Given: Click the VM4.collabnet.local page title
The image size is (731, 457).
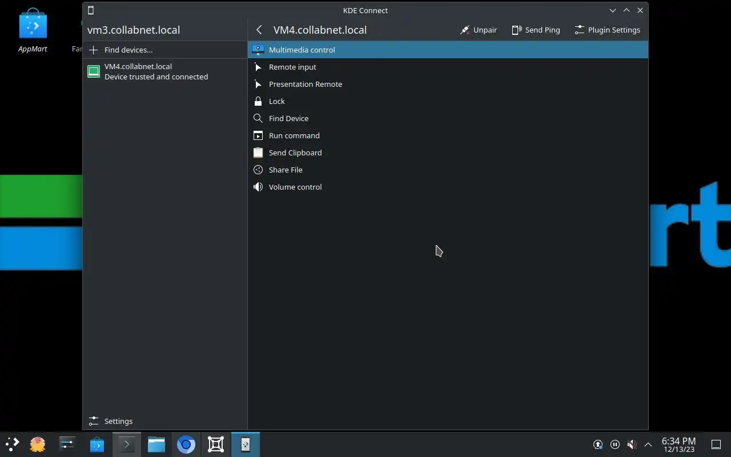Looking at the screenshot, I should tap(320, 30).
